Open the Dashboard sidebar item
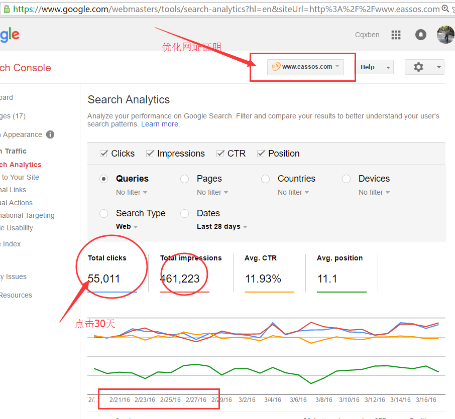The height and width of the screenshot is (419, 455). [x=7, y=97]
